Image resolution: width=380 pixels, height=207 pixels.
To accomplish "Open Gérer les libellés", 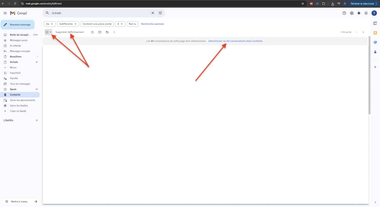I will [x=20, y=105].
